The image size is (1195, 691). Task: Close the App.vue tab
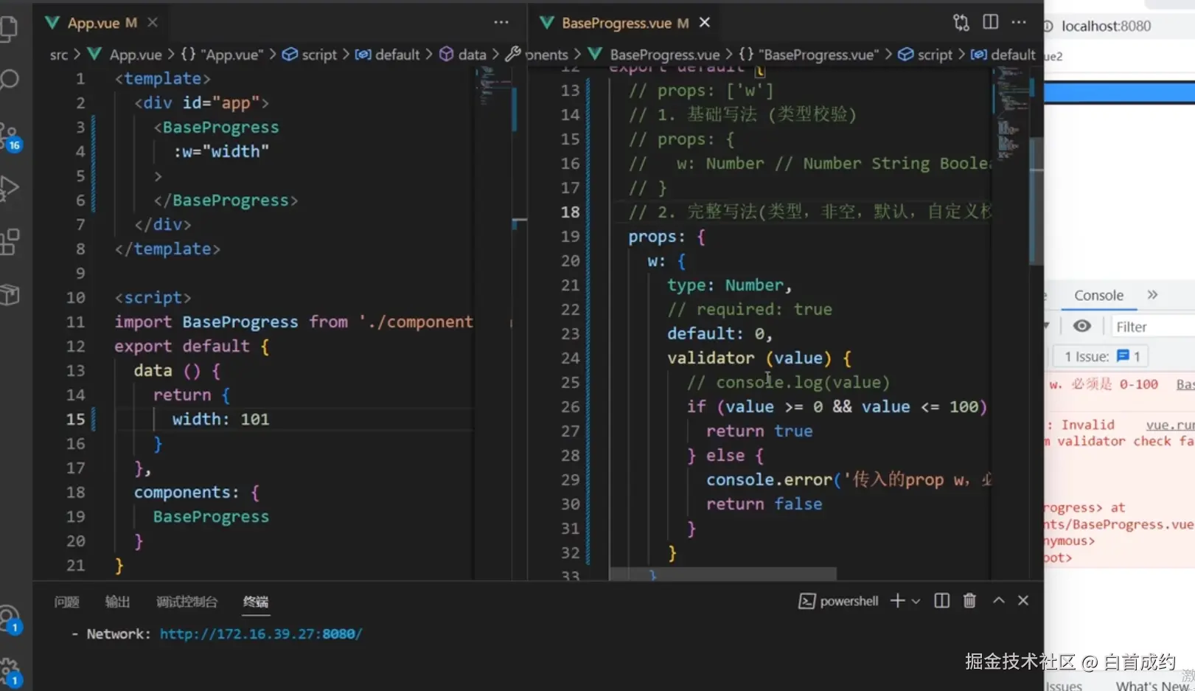(x=153, y=23)
